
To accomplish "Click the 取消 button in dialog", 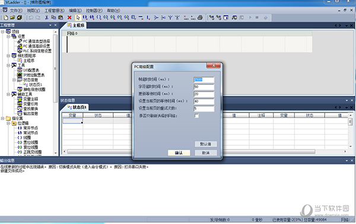I will (x=206, y=152).
